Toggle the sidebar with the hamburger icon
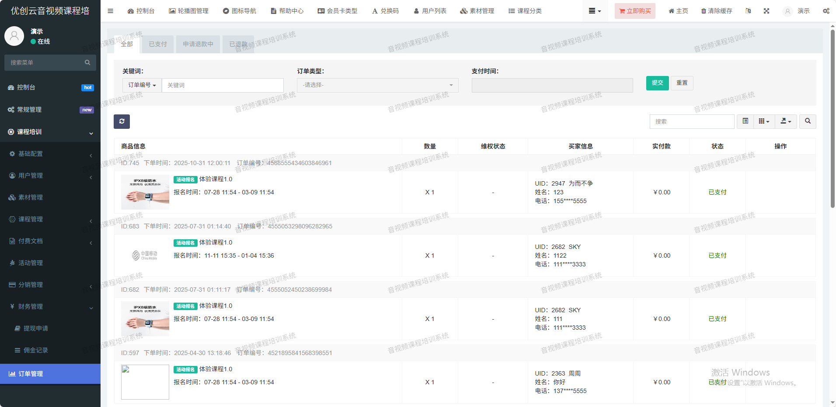Image resolution: width=836 pixels, height=407 pixels. 110,11
